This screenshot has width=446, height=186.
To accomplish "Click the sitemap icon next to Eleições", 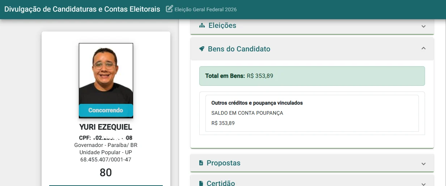I will pyautogui.click(x=202, y=26).
